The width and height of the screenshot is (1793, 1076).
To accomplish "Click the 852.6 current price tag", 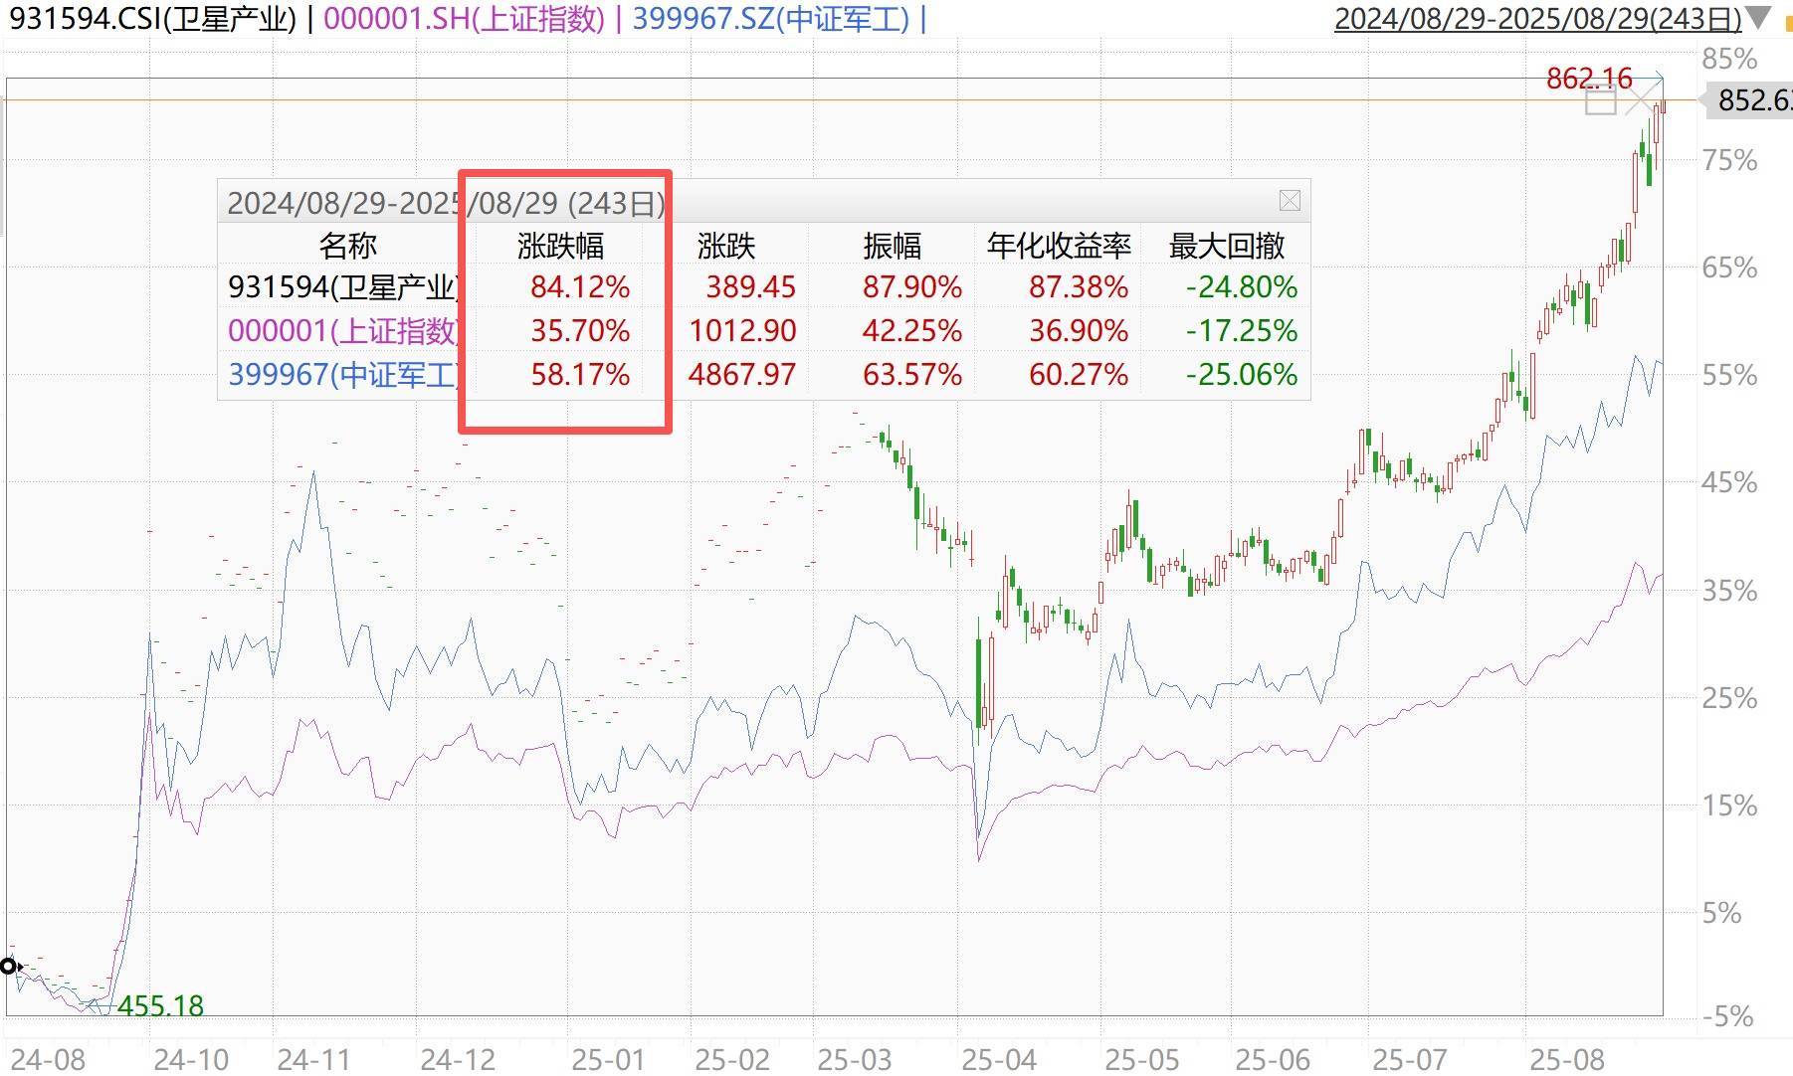I will point(1753,100).
